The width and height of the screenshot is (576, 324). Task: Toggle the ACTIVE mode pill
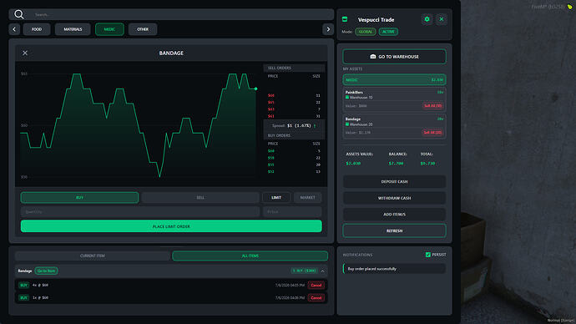388,32
